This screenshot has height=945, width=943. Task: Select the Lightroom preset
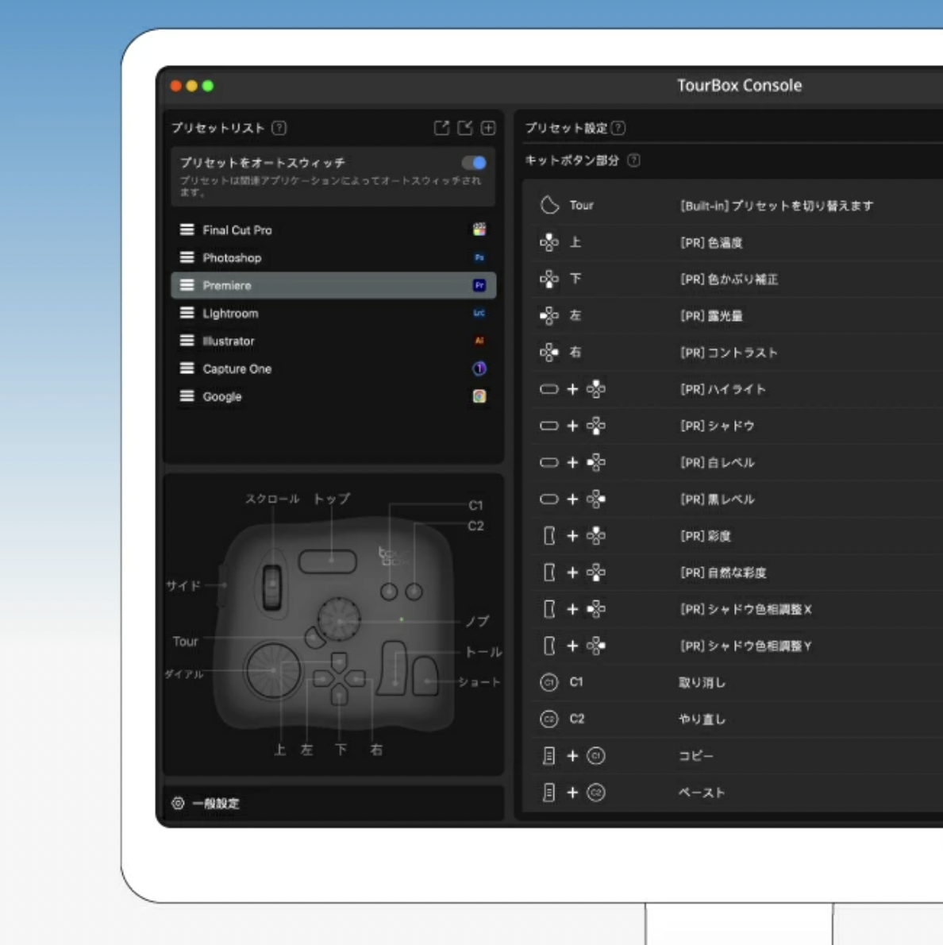[x=333, y=313]
